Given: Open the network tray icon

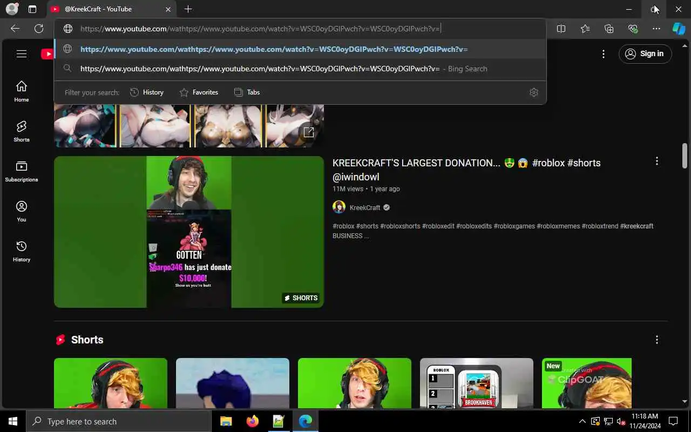Looking at the screenshot, I should click(x=608, y=421).
